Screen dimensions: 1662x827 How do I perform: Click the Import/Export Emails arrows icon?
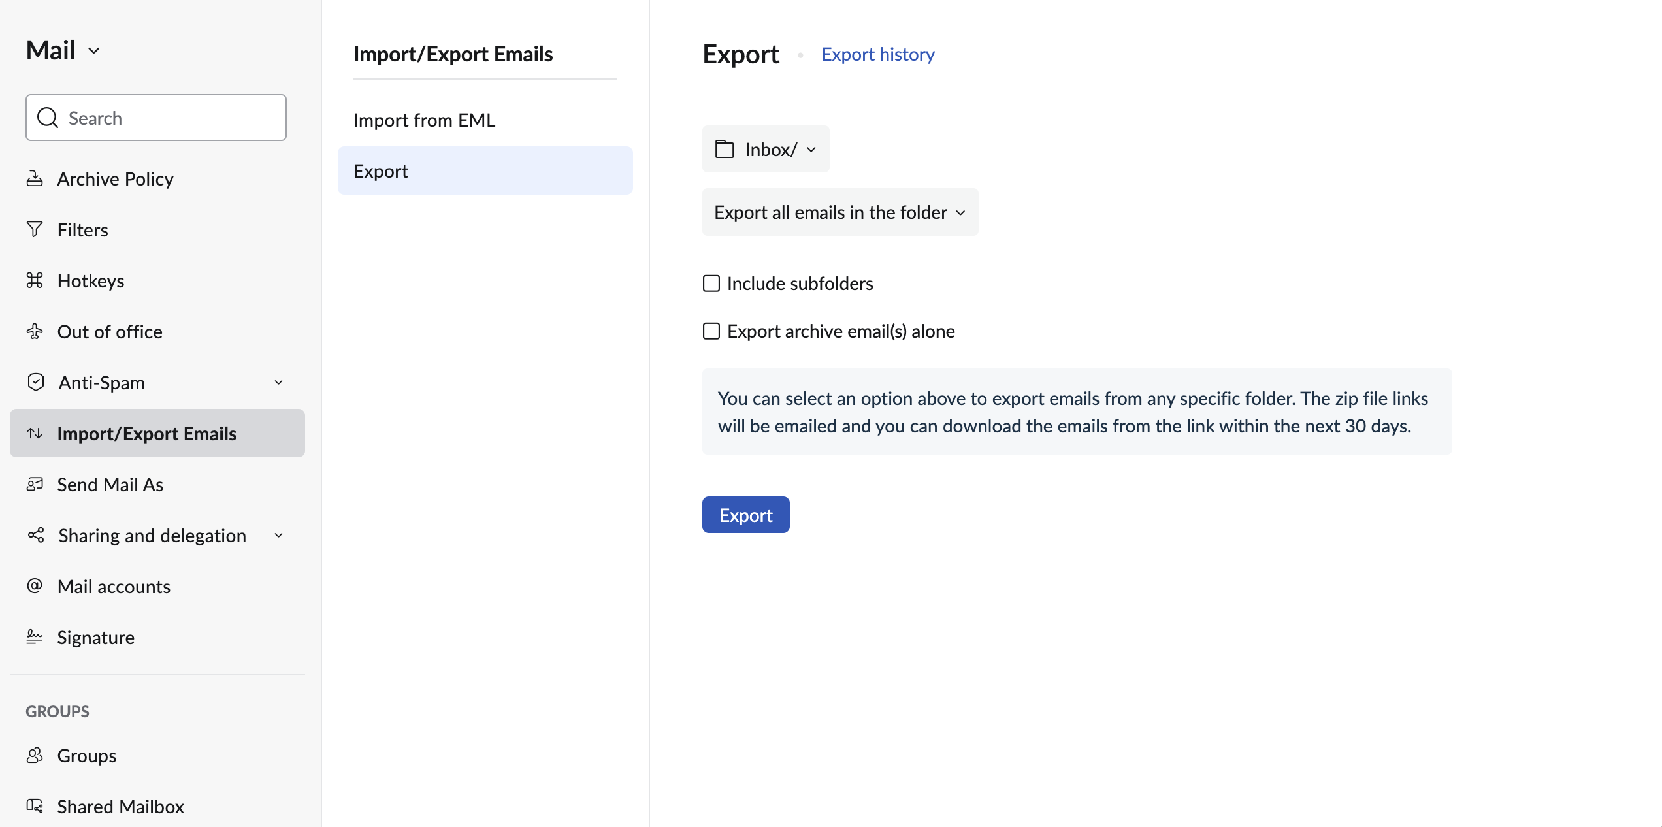click(35, 433)
